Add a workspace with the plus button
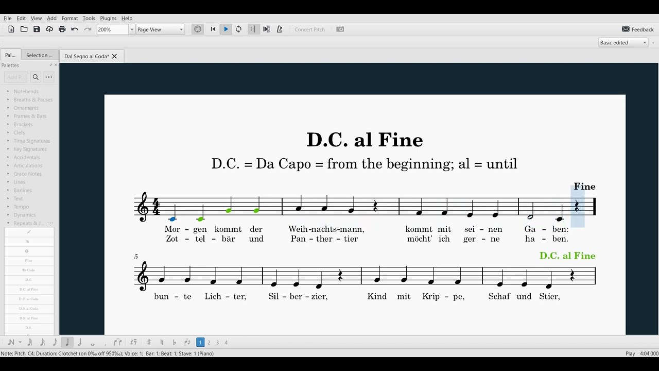This screenshot has height=371, width=659. point(653,43)
